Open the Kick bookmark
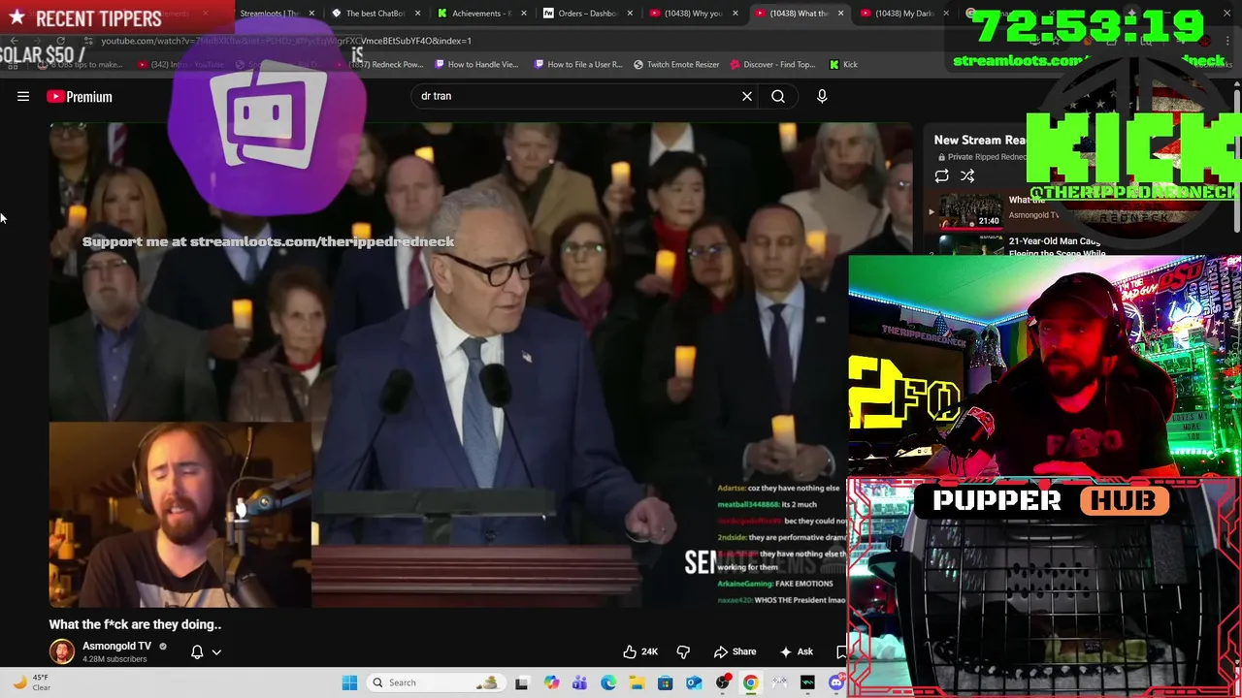This screenshot has width=1242, height=698. click(843, 64)
